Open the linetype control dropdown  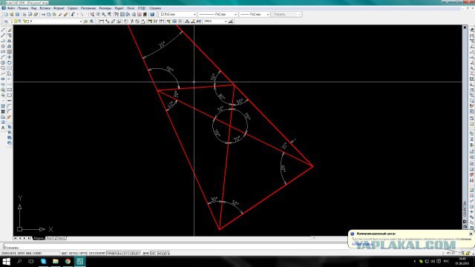tap(217, 14)
